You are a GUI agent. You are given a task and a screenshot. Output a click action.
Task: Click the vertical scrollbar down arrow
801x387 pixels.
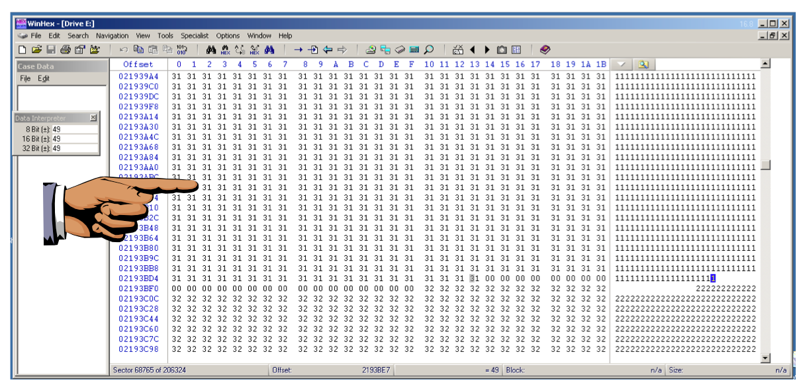point(765,358)
